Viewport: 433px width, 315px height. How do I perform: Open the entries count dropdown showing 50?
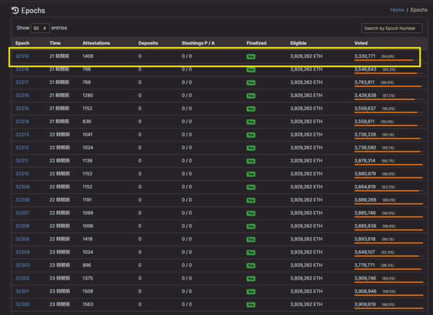pos(40,29)
